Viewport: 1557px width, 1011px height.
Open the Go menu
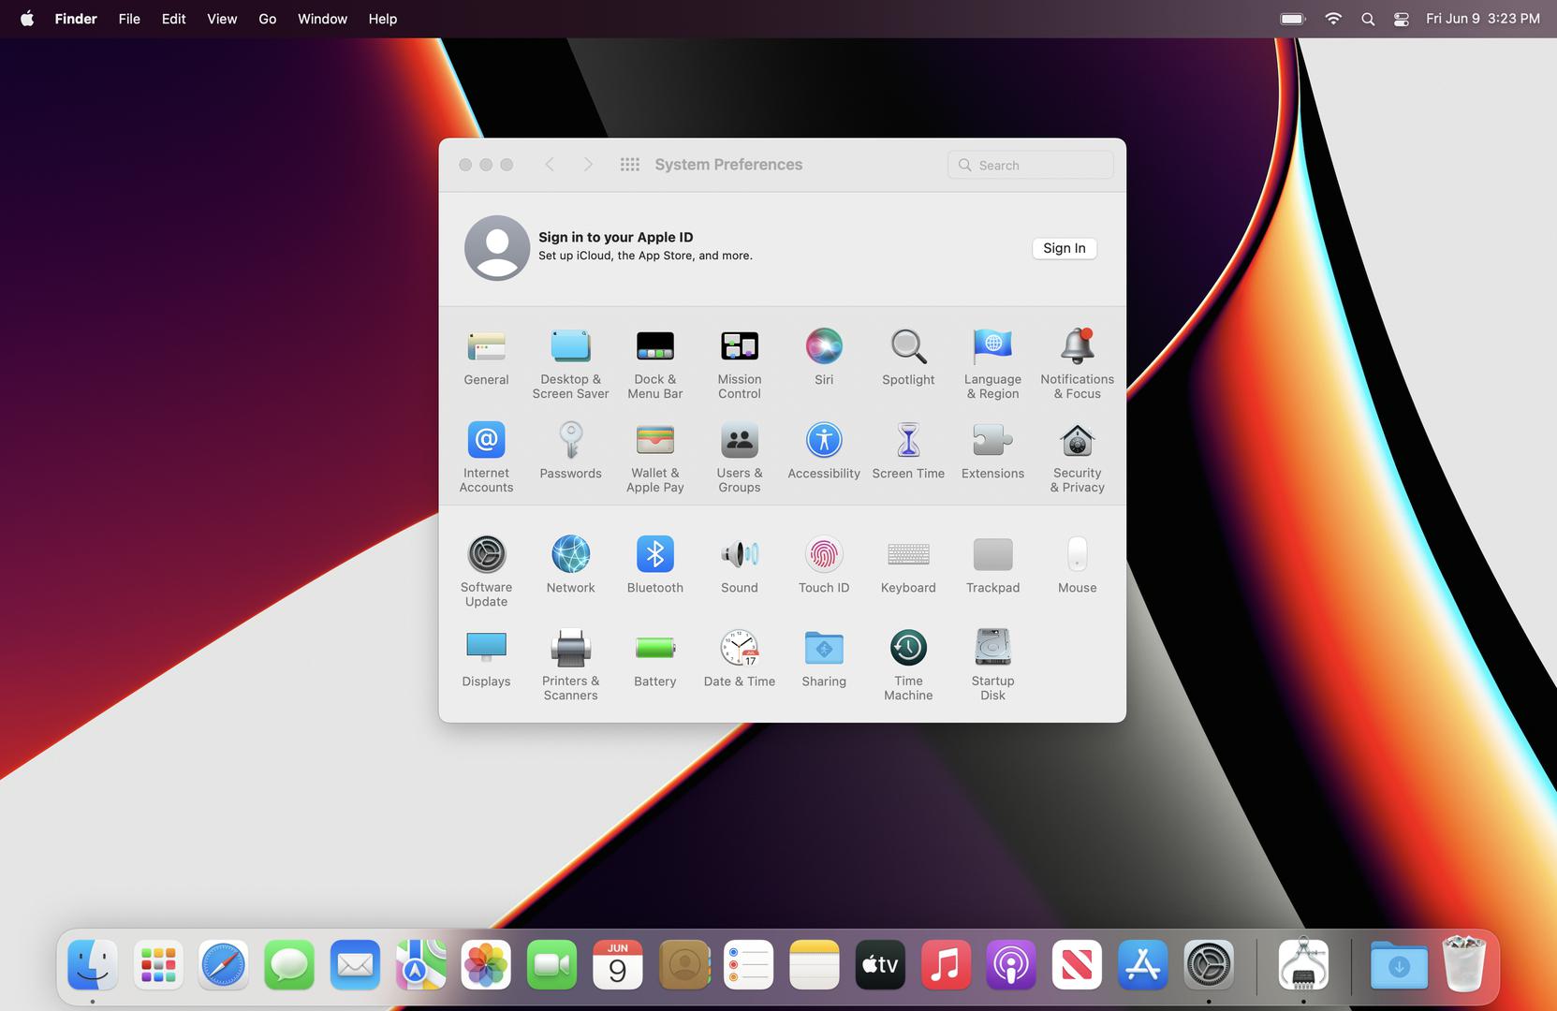pos(268,19)
